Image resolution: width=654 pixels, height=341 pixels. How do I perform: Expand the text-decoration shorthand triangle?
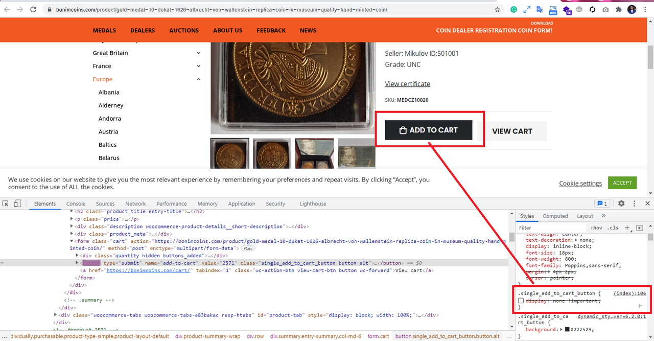click(x=577, y=240)
